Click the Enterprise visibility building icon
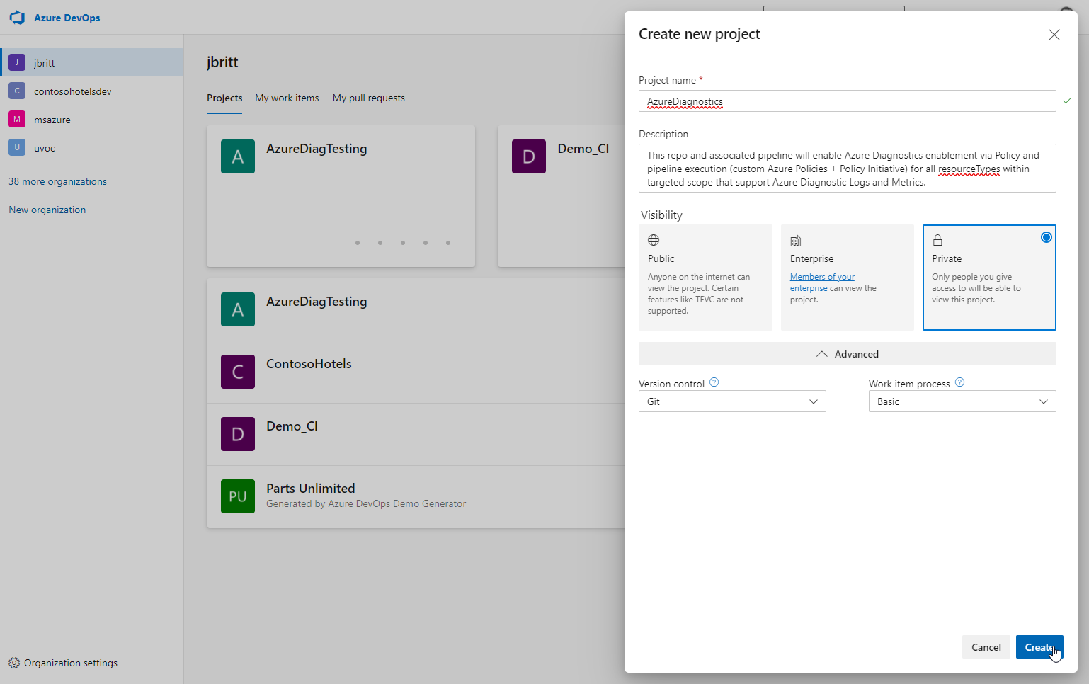Viewport: 1089px width, 684px height. [796, 241]
